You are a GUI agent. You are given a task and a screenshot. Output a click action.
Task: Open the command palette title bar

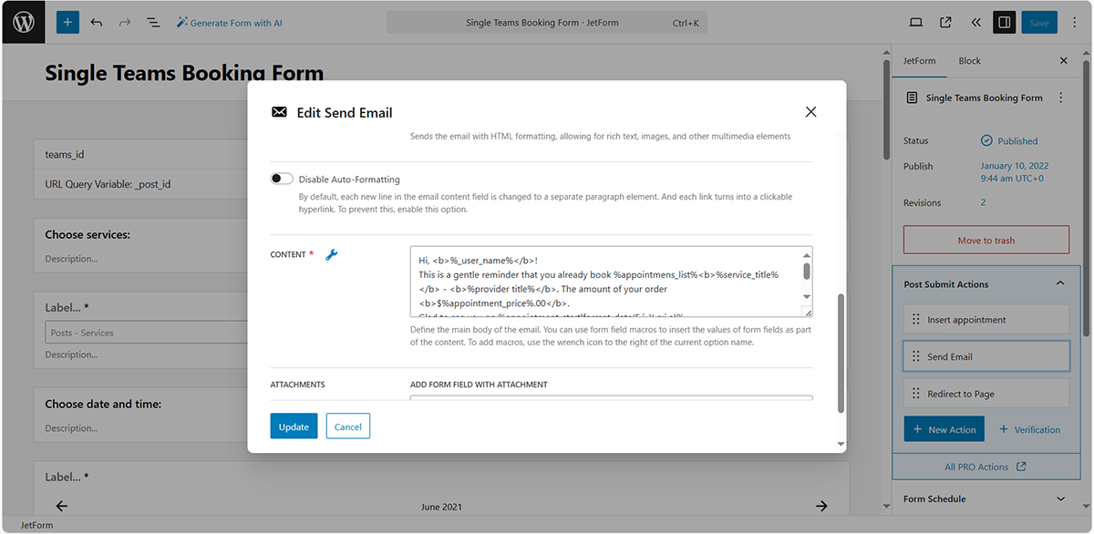(x=546, y=23)
